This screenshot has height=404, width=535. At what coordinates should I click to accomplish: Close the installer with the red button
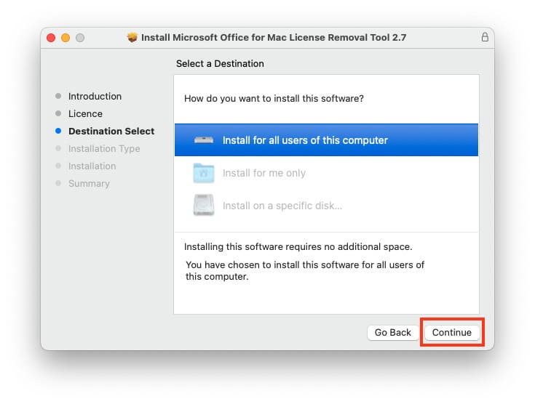(51, 37)
